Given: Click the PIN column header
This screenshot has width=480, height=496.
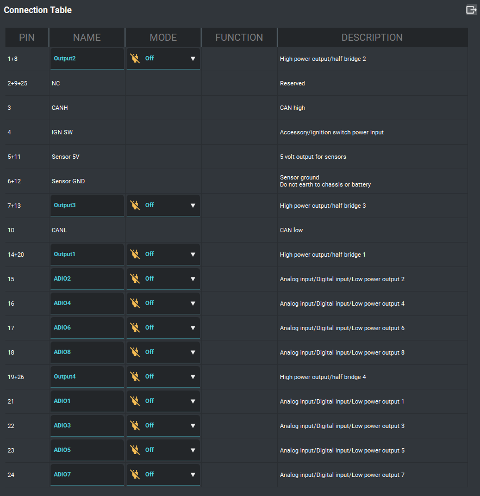Looking at the screenshot, I should click(27, 38).
